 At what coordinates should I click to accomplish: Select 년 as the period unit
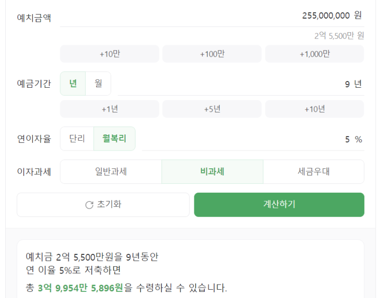click(x=73, y=84)
